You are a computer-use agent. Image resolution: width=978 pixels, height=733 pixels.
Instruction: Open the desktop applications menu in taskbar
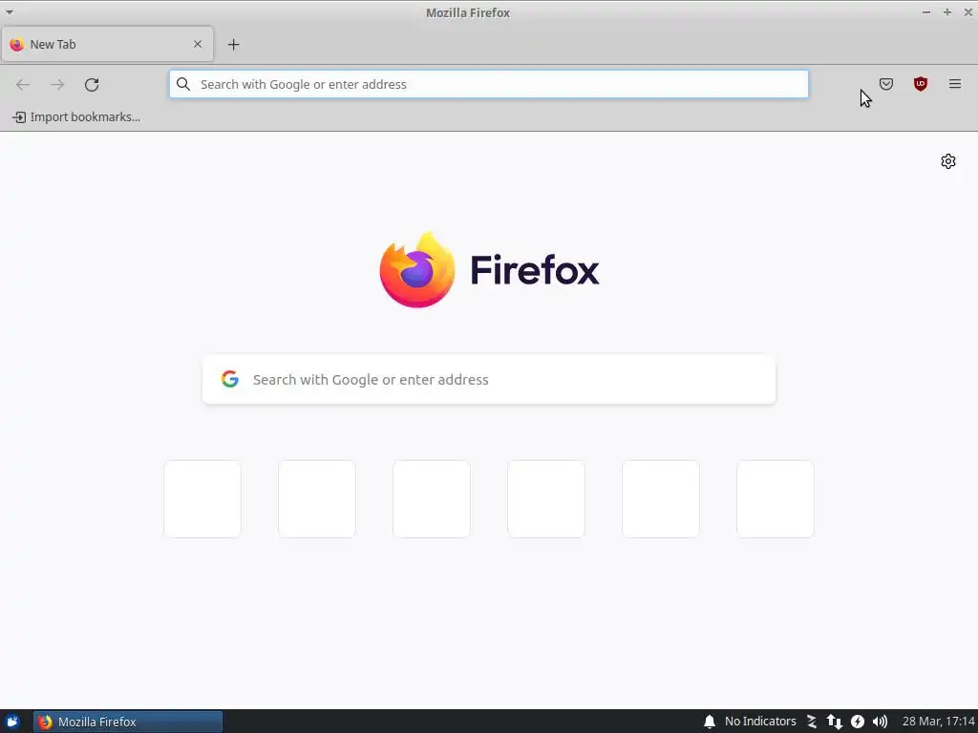[12, 722]
